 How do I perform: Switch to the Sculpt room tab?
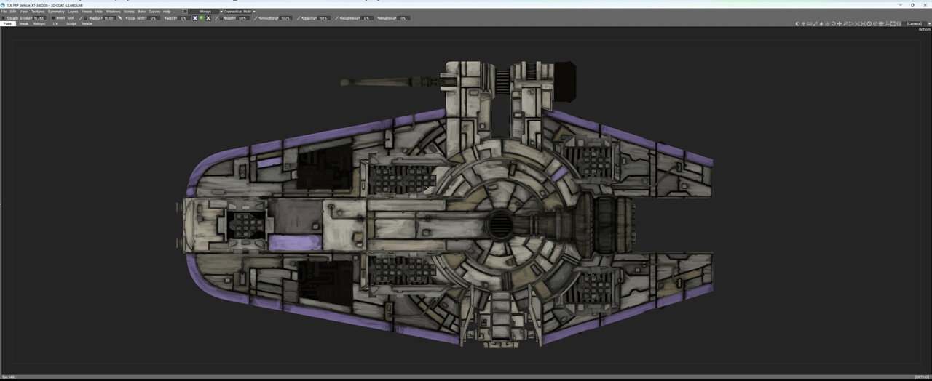click(x=71, y=23)
